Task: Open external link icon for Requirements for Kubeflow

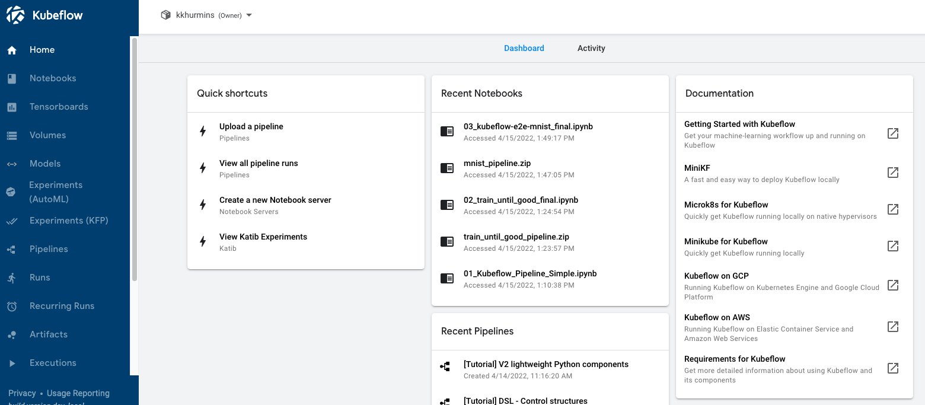Action: [x=892, y=368]
